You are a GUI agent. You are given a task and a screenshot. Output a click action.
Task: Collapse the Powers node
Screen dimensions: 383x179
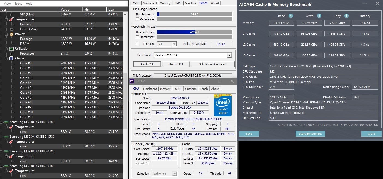pos(7,34)
